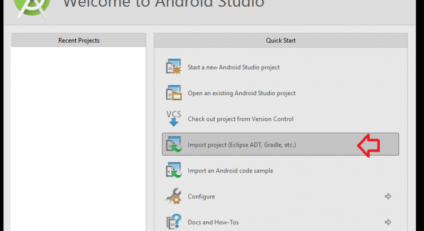Expand the Configure submenu arrow
Viewport: 424px width, 231px height.
pyautogui.click(x=388, y=197)
